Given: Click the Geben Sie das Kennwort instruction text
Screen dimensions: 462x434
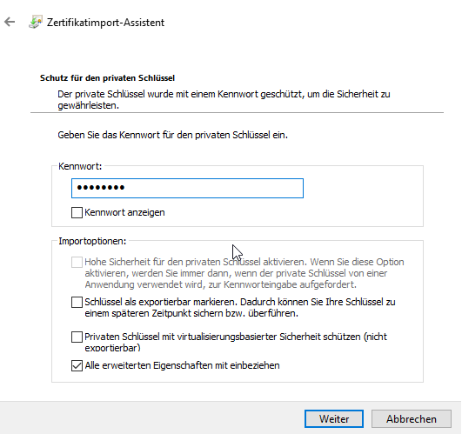Looking at the screenshot, I should point(172,135).
